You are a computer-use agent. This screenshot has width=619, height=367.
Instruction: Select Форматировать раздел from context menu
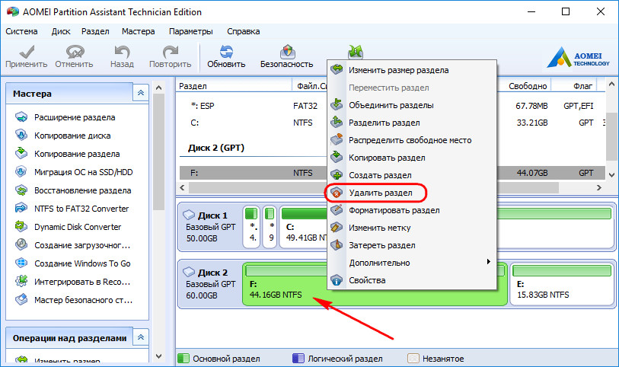point(394,210)
